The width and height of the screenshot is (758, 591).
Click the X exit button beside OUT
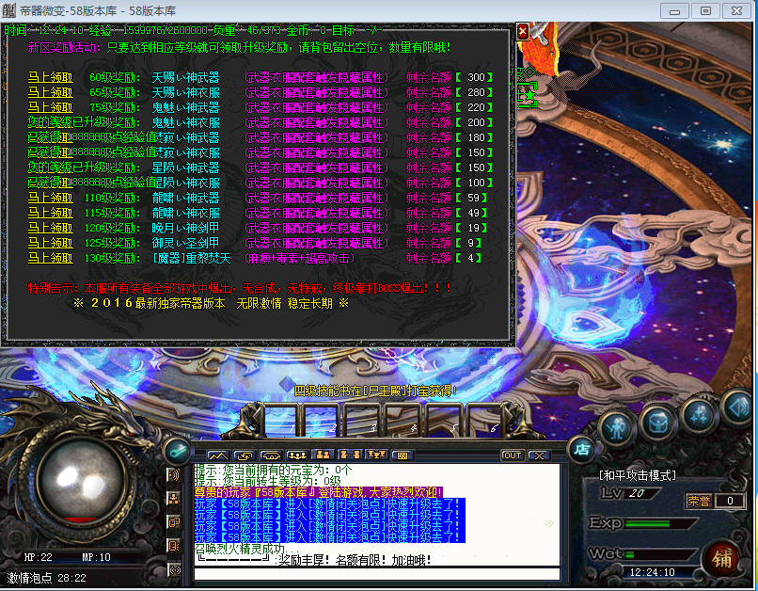(539, 455)
